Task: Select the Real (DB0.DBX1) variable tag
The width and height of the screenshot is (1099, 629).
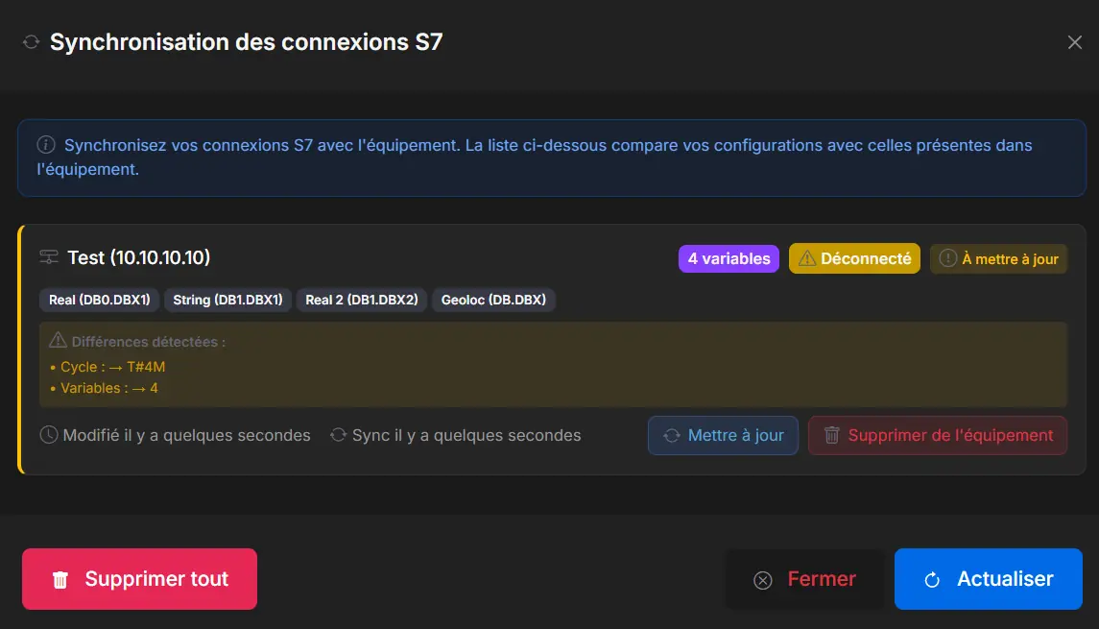Action: 99,300
